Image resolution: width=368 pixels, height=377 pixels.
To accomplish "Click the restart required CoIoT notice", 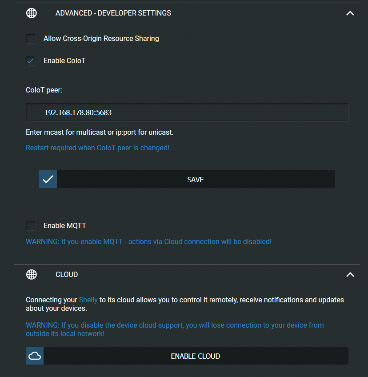I will 97,148.
